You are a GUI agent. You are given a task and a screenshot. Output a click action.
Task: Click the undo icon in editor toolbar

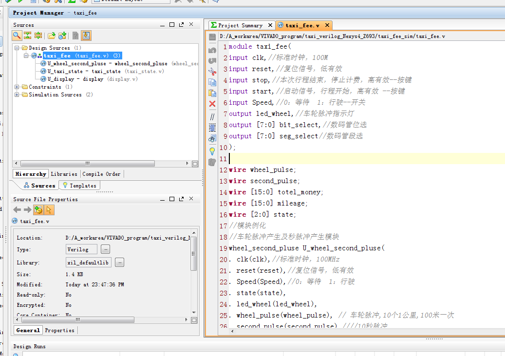click(212, 50)
